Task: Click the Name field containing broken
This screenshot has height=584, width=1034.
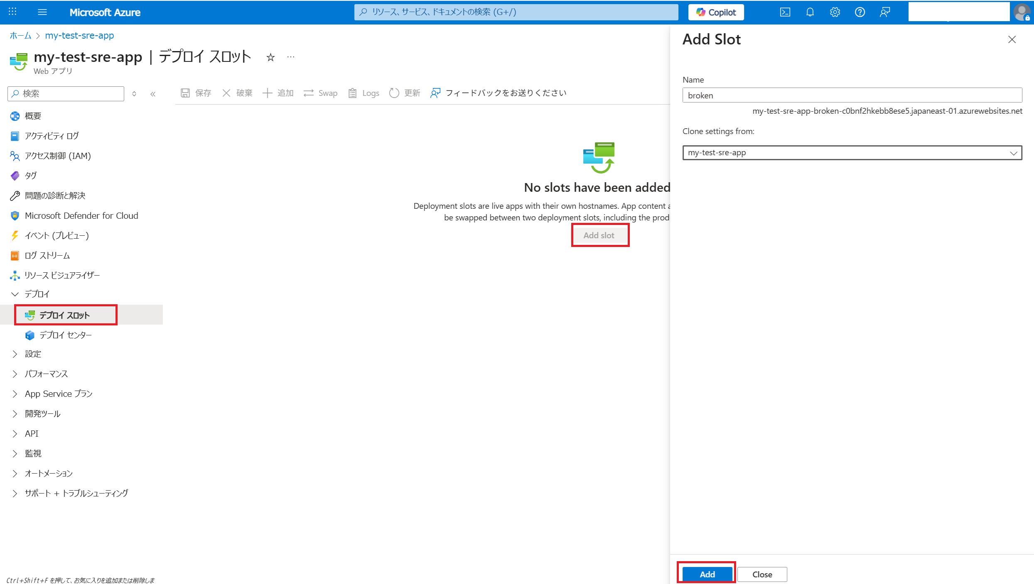Action: click(852, 95)
